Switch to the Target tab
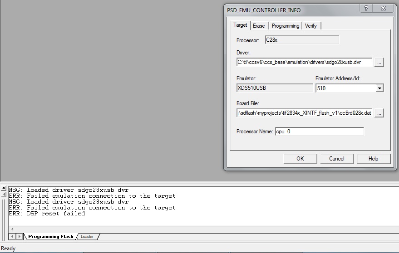This screenshot has width=399, height=253. pyautogui.click(x=240, y=25)
